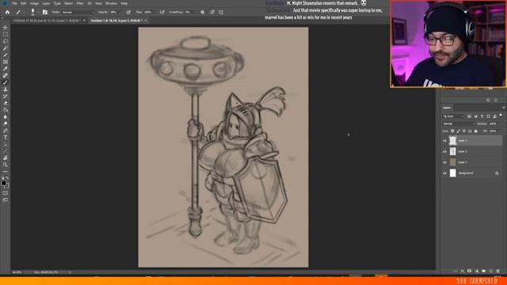Select the Rectangular Marquee tool
Viewport: 507px width, 285px height.
click(6, 35)
